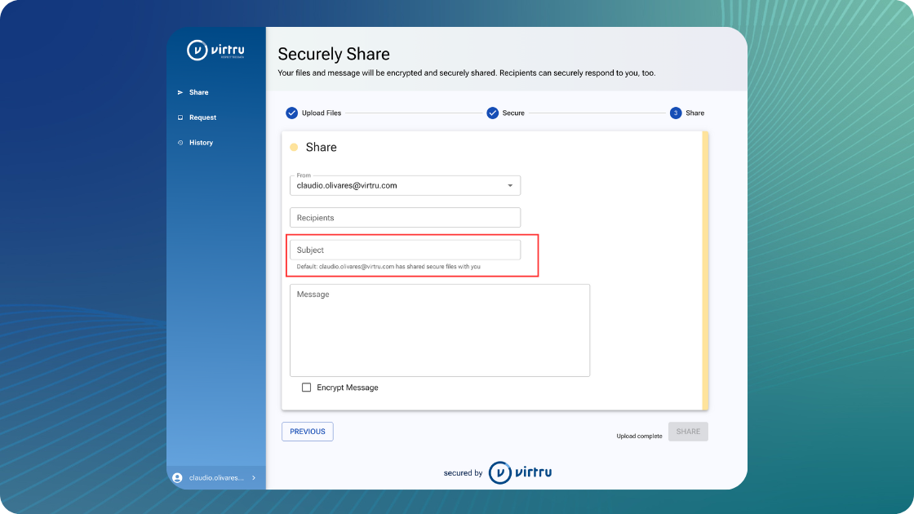Open the From email address dropdown
This screenshot has width=914, height=514.
405,185
